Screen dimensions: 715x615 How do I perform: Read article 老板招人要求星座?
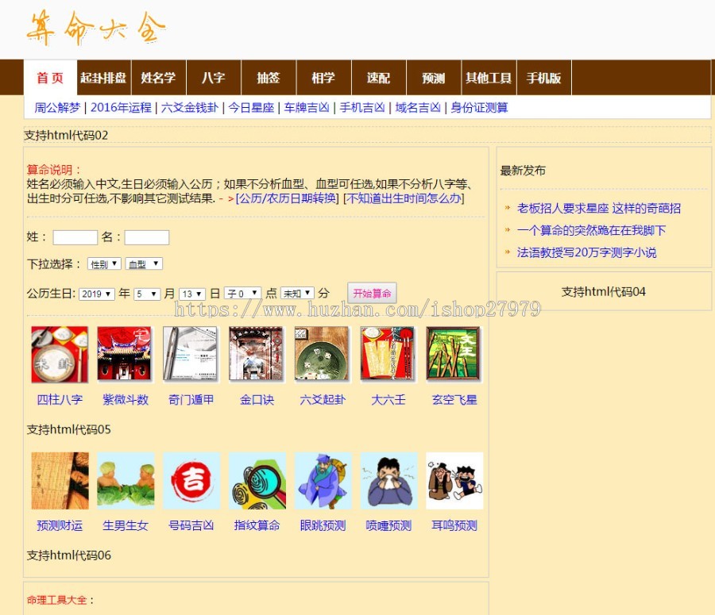pyautogui.click(x=599, y=209)
